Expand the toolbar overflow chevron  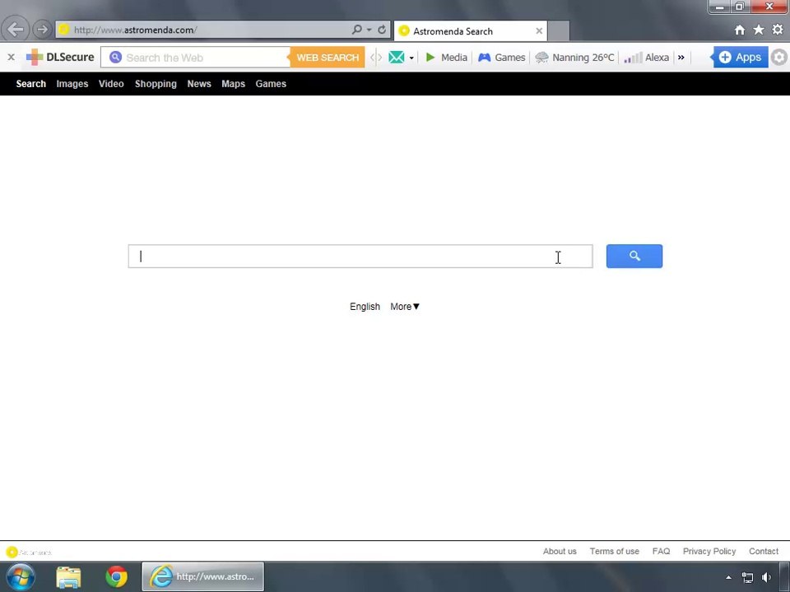tap(681, 58)
